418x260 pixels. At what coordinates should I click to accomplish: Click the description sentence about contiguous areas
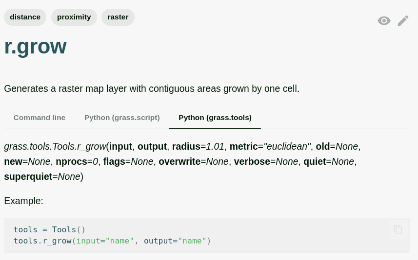pyautogui.click(x=152, y=89)
